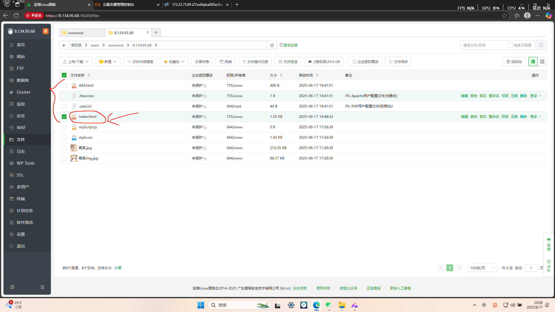
Task: Refresh the file list
Action: tap(272, 45)
